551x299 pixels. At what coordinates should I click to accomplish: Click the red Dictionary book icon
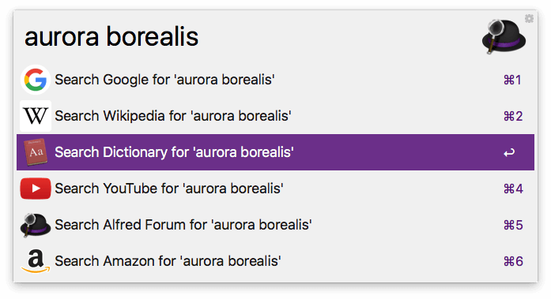click(x=36, y=152)
